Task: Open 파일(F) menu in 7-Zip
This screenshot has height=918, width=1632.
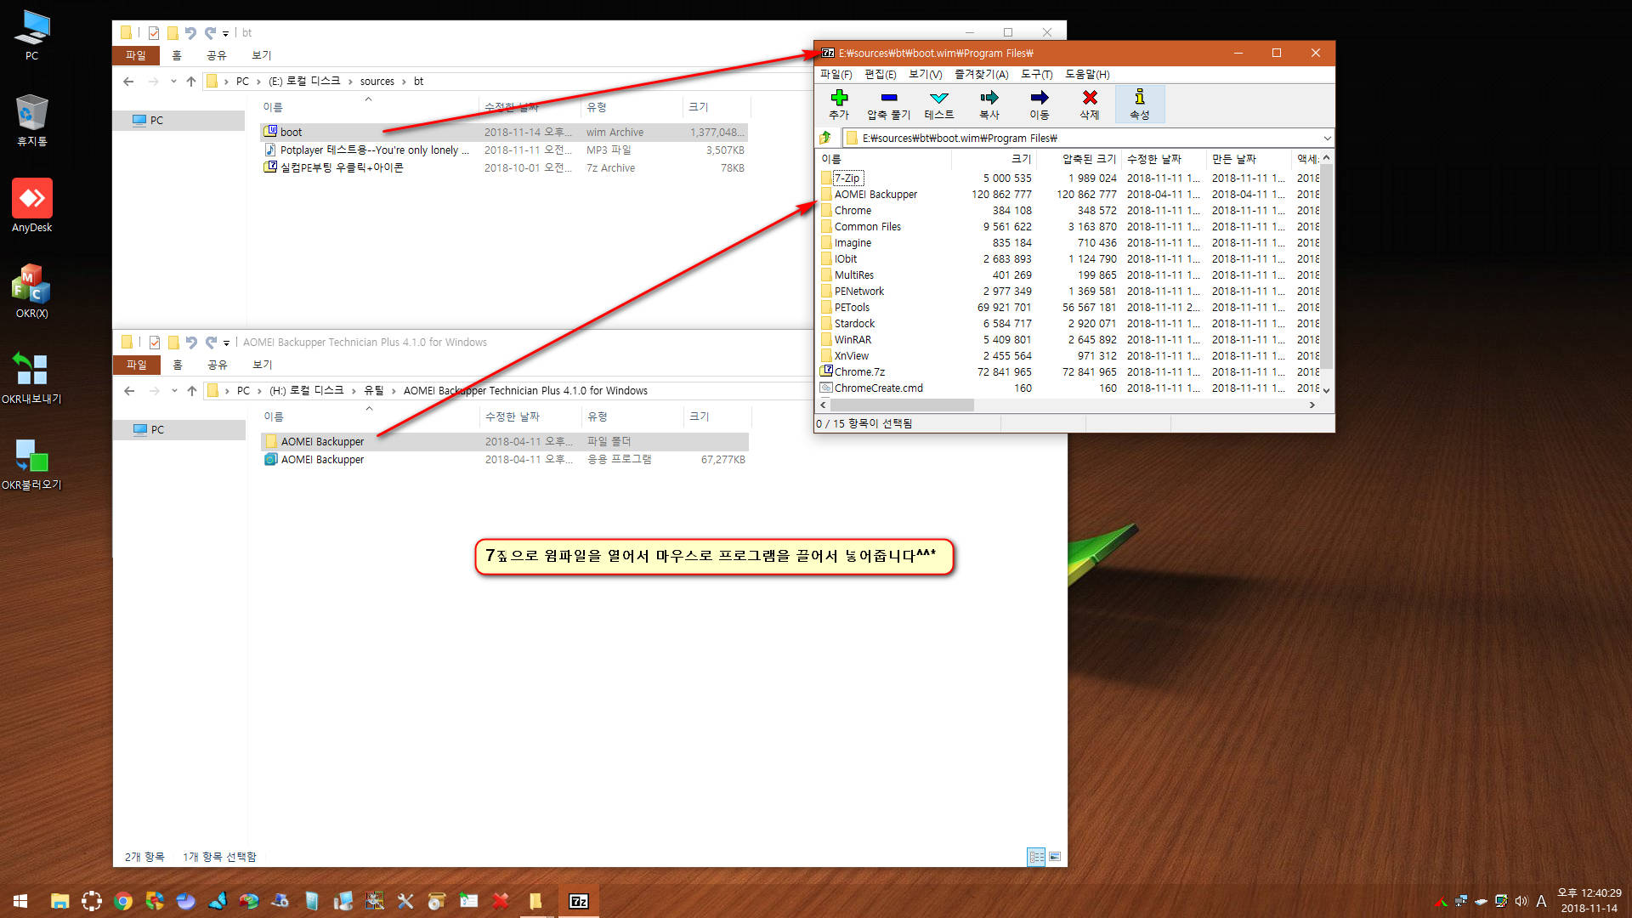Action: [x=836, y=75]
